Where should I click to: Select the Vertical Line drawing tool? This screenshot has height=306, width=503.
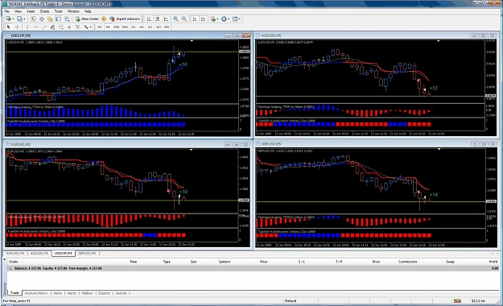point(27,27)
